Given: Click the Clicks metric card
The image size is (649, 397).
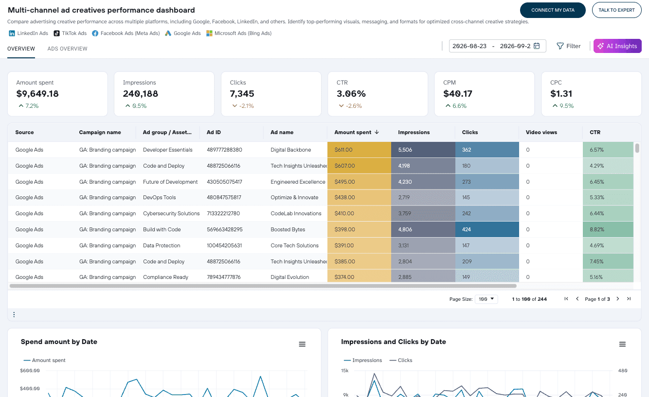Looking at the screenshot, I should 271,94.
